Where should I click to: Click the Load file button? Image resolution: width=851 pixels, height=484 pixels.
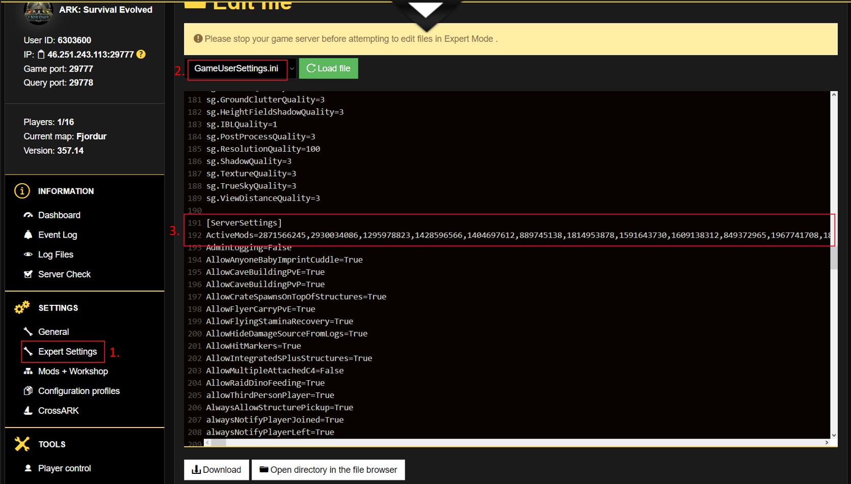(x=328, y=69)
